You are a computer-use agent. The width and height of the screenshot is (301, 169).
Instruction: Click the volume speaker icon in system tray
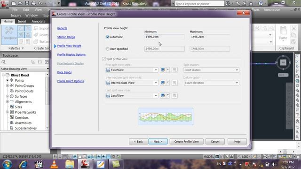[x=274, y=164]
